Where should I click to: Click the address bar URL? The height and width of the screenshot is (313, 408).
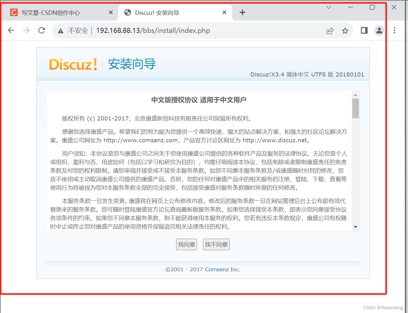point(153,31)
